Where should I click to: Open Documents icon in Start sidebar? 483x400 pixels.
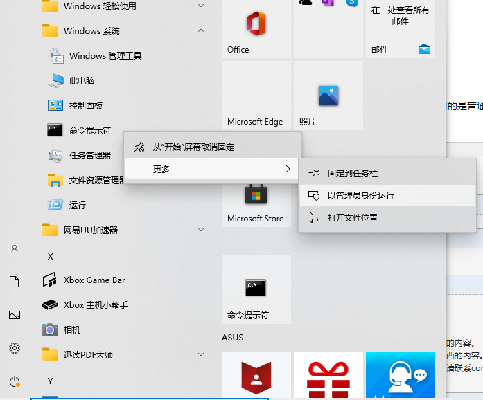[x=14, y=282]
